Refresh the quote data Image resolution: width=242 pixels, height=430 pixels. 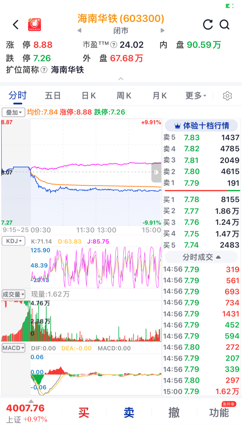208,25
